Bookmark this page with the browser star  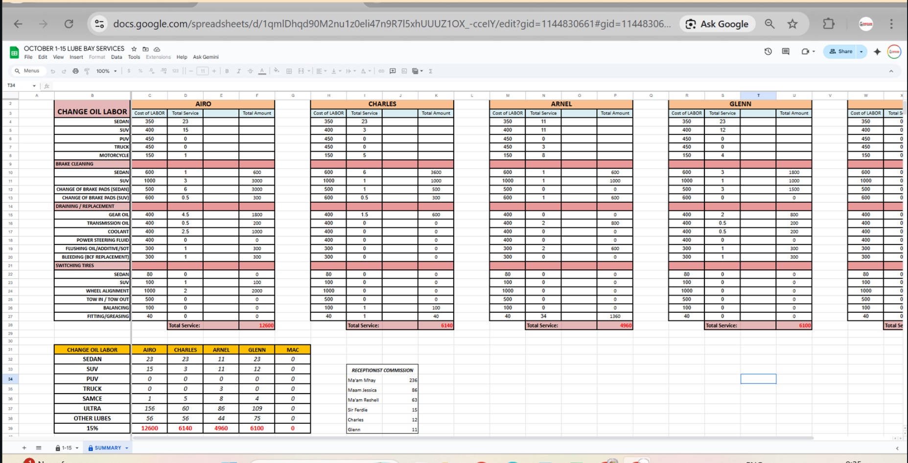(792, 24)
